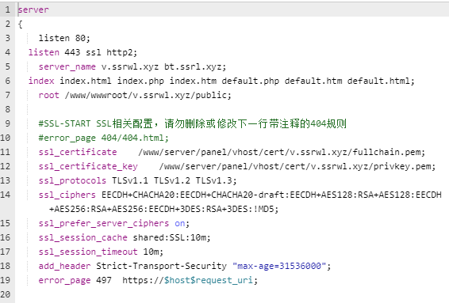The image size is (449, 303).
Task: Click 'index.php' in the index line
Action: coord(140,81)
